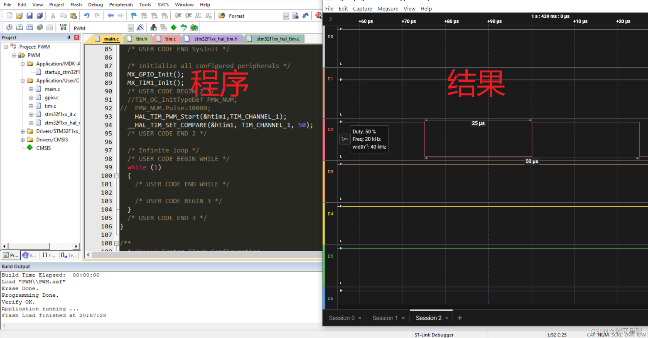The height and width of the screenshot is (338, 648).
Task: Click the LOAD icon to download code to flash
Action: (x=63, y=27)
